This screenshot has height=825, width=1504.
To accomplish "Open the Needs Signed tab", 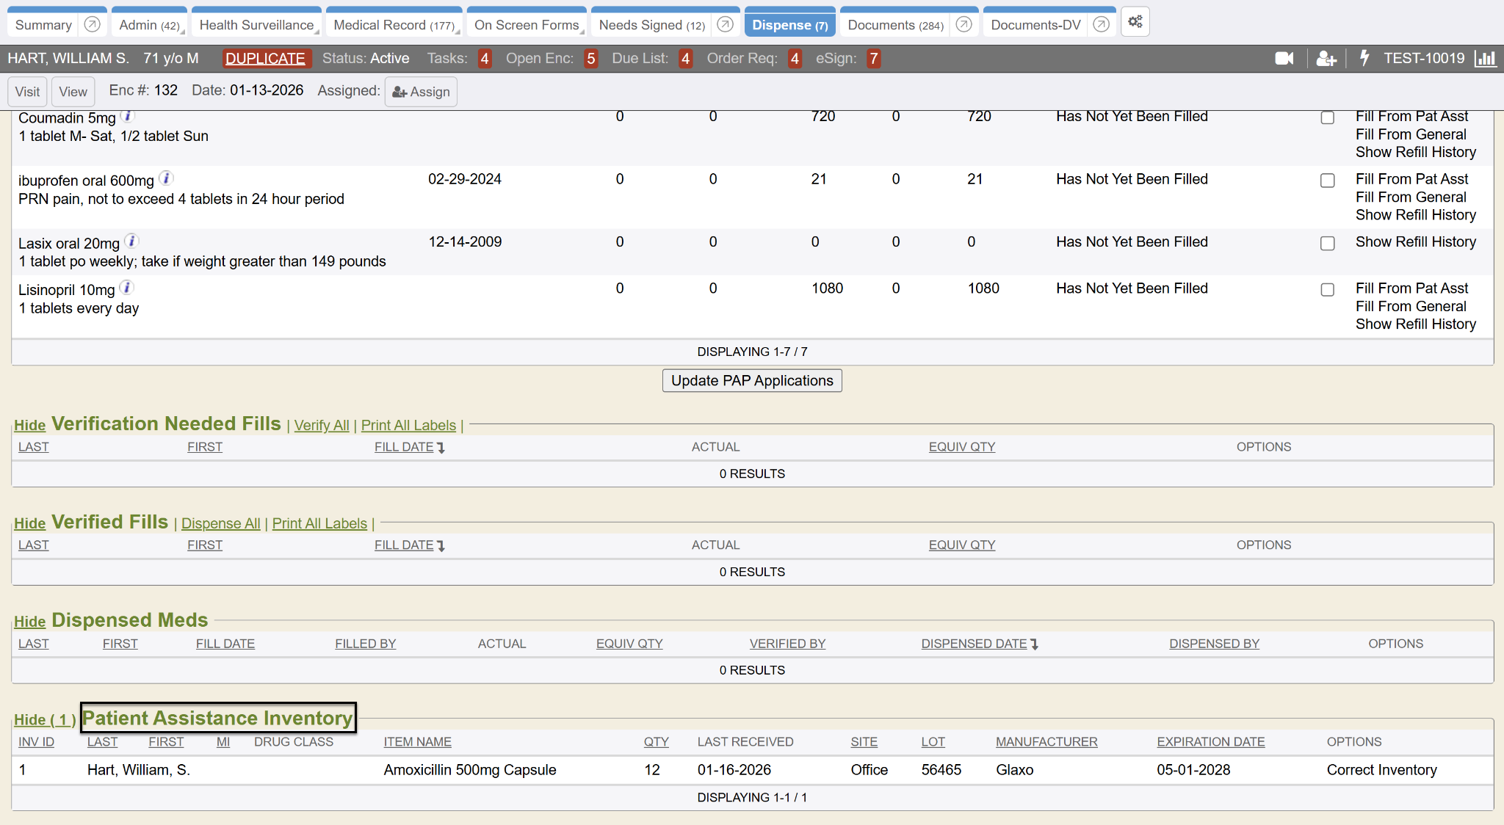I will click(x=651, y=25).
